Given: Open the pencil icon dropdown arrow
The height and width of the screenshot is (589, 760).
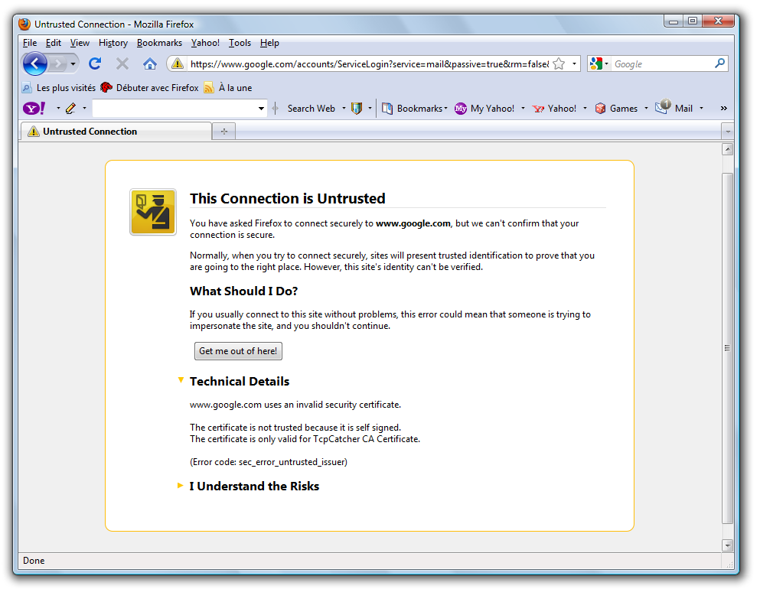Looking at the screenshot, I should coord(84,109).
